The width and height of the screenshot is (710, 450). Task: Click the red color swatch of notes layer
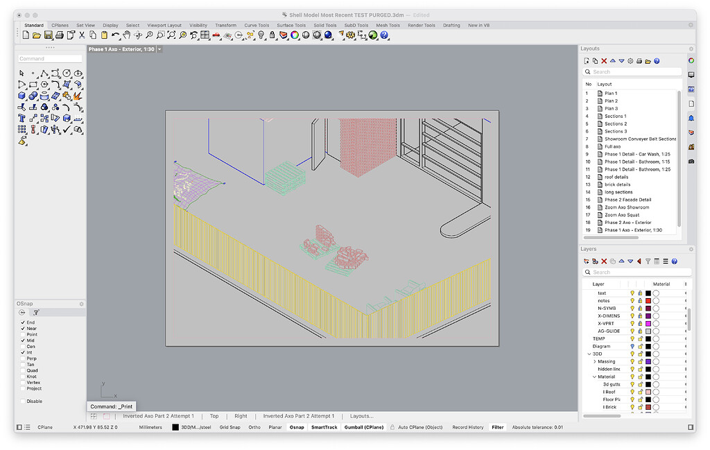click(648, 301)
